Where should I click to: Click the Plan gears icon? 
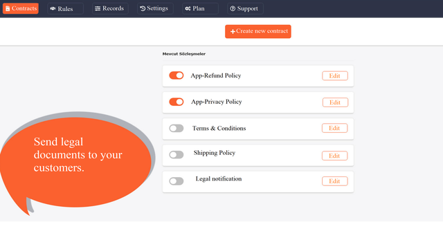[188, 8]
